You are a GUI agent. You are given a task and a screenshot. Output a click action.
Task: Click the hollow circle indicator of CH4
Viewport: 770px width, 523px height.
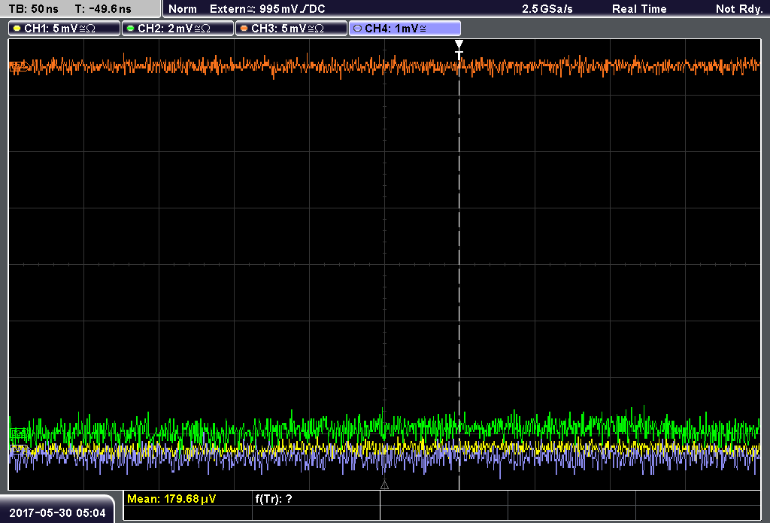357,29
